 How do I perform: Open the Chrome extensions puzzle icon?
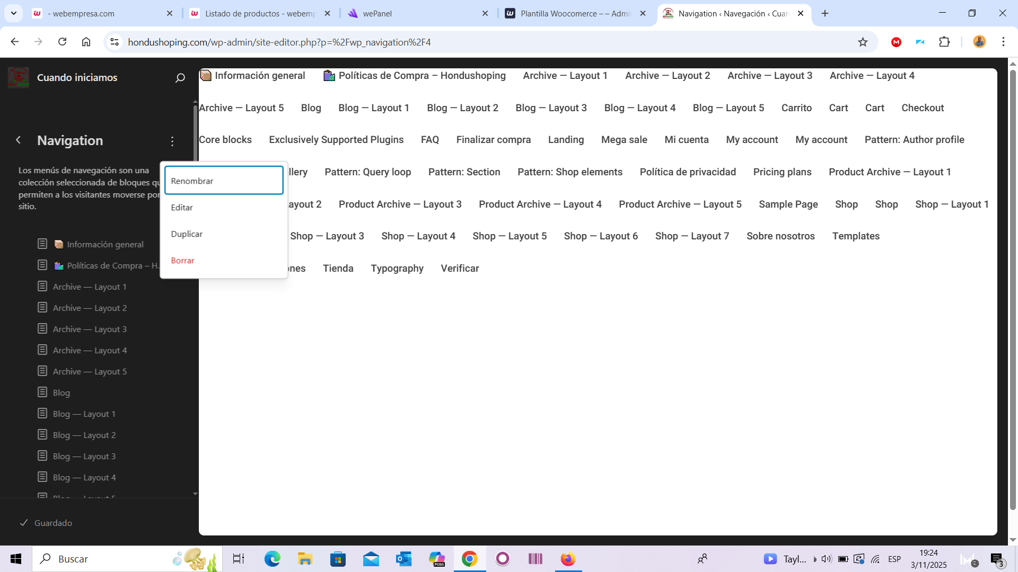[944, 42]
